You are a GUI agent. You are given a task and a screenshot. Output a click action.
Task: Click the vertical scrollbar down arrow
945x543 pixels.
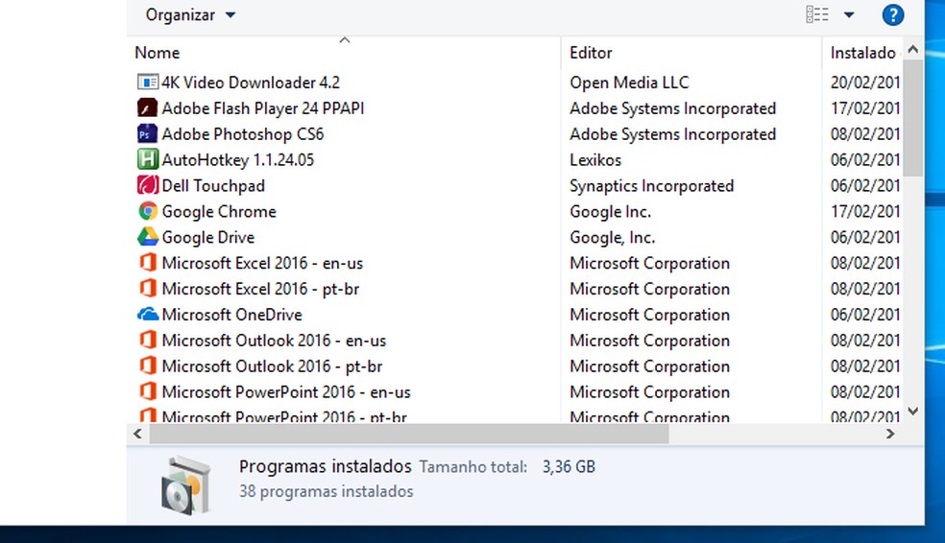(x=912, y=411)
